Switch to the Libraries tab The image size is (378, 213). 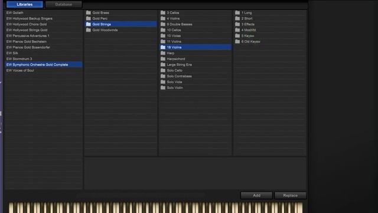(25, 4)
